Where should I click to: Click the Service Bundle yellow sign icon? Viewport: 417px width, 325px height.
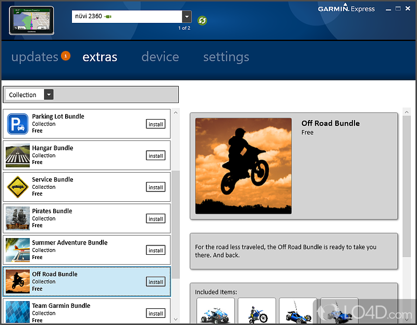coord(18,187)
